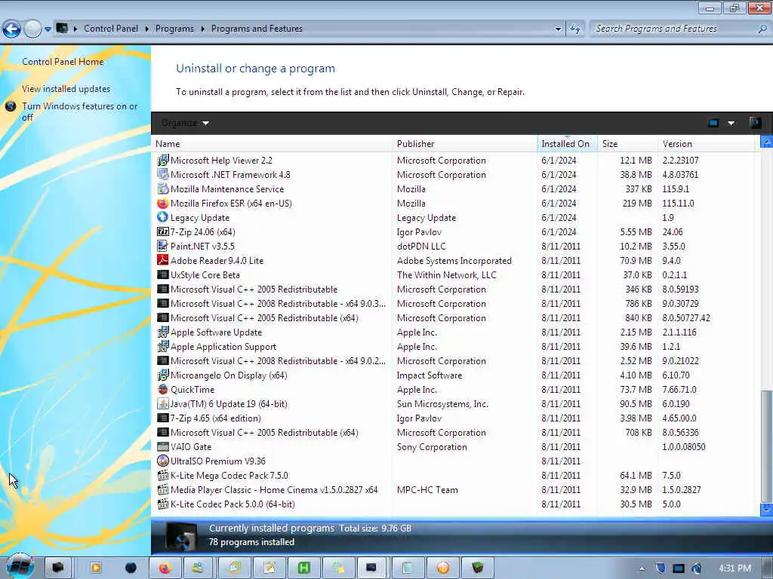
Task: Click the 4:31 PM taskbar clock
Action: click(735, 568)
